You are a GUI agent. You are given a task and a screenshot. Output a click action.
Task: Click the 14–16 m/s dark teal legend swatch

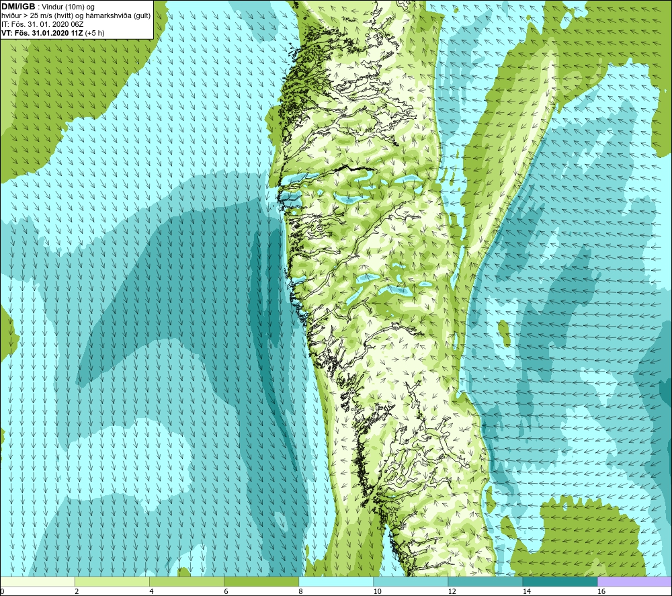pyautogui.click(x=560, y=581)
